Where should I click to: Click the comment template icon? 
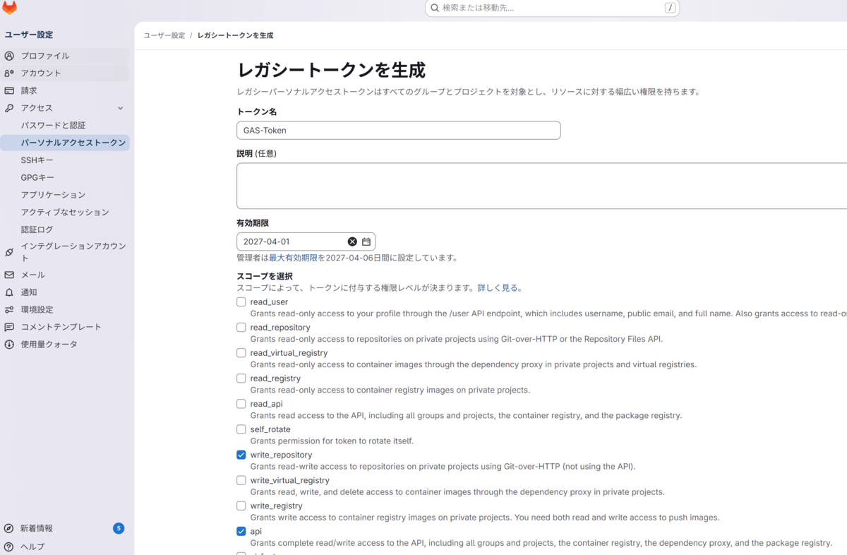(9, 327)
